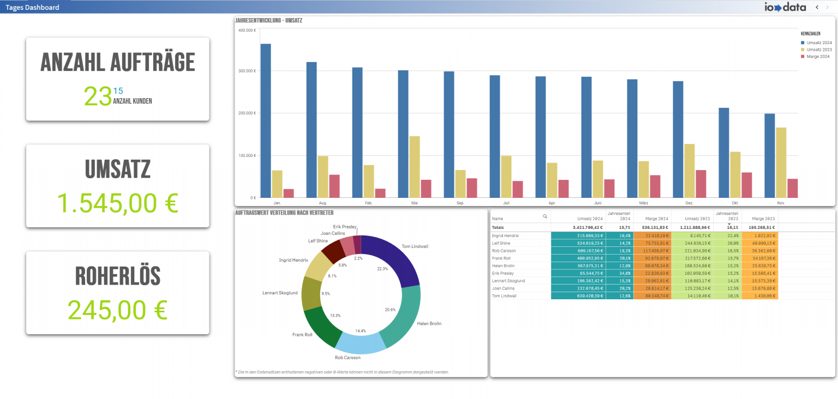Open the Tages Dashboard title tab
838x399 pixels.
pos(32,7)
